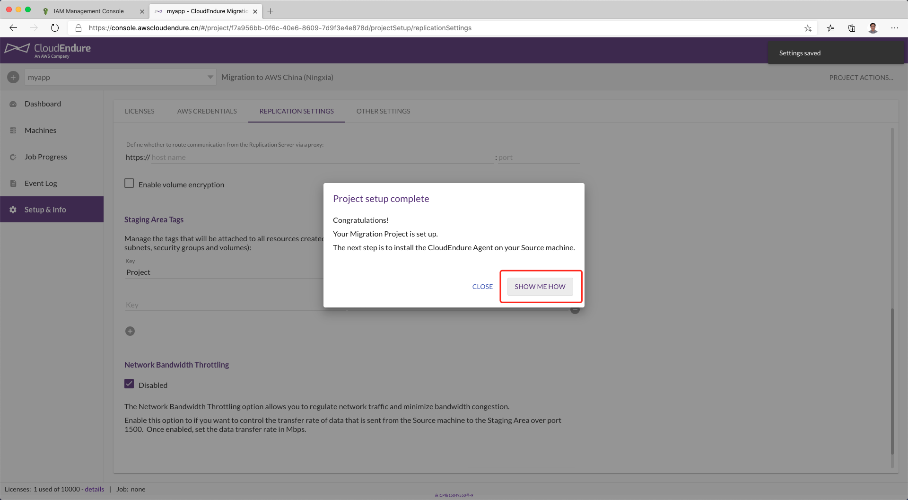Viewport: 908px width, 500px height.
Task: Open Dashboard from the sidebar
Action: click(43, 104)
